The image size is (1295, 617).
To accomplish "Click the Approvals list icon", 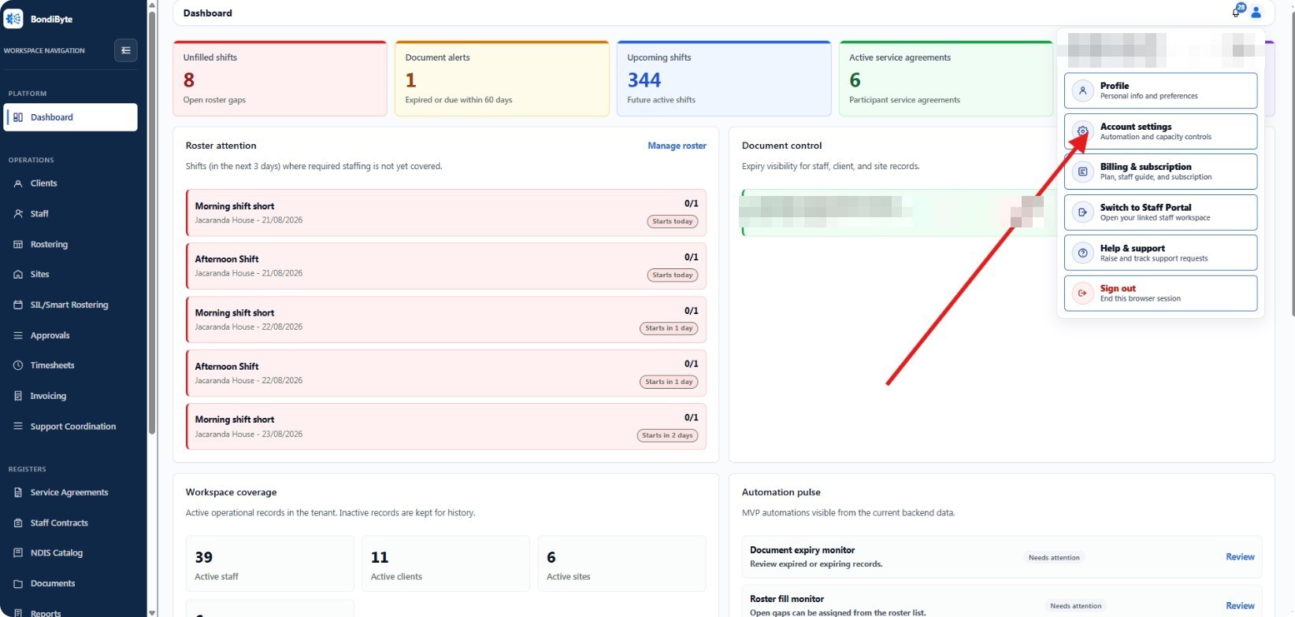I will tap(18, 335).
